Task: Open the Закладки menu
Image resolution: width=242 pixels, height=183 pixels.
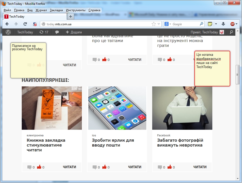Action: click(x=56, y=10)
